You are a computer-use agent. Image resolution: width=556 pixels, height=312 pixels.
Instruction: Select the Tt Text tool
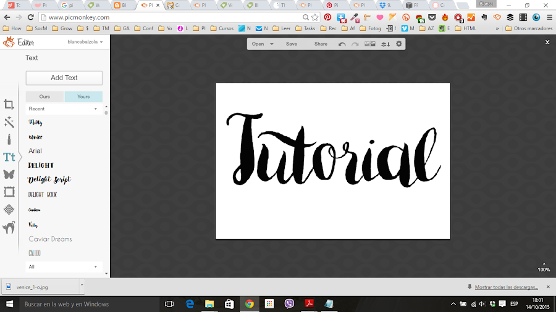point(9,157)
